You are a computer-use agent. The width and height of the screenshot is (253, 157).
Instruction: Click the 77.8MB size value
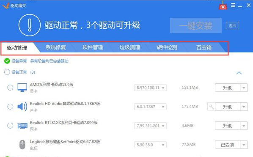coord(189,144)
